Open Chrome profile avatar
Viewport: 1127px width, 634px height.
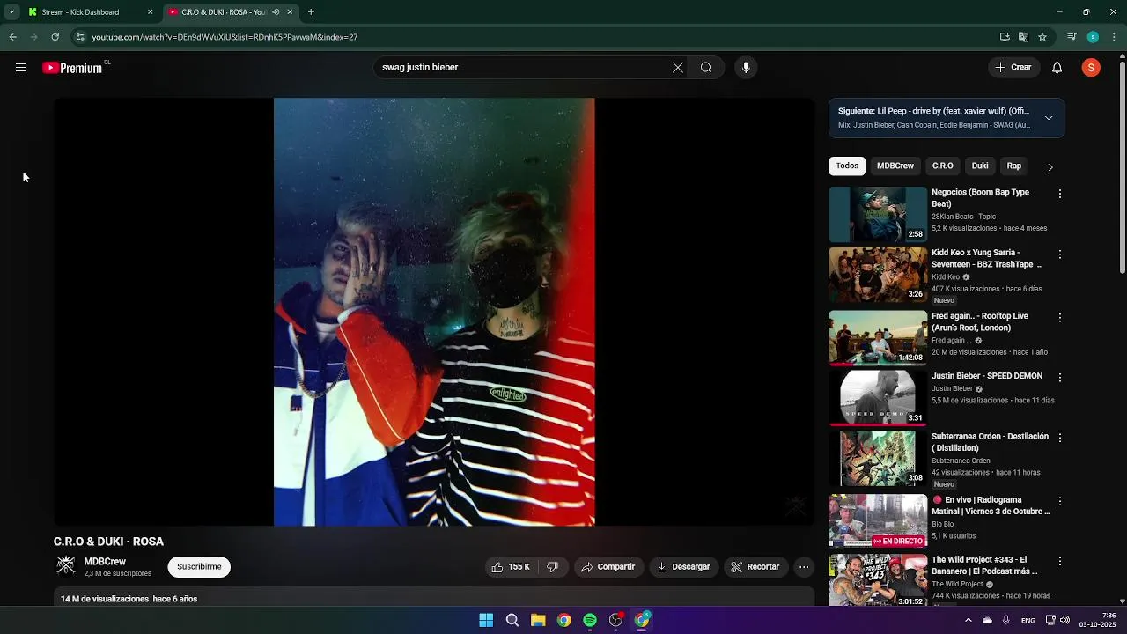click(1093, 37)
